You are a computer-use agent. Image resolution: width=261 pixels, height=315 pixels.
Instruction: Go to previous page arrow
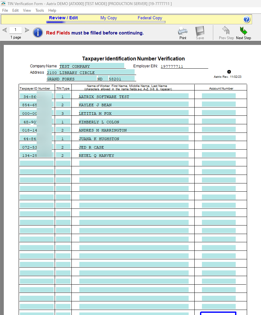coord(5,30)
